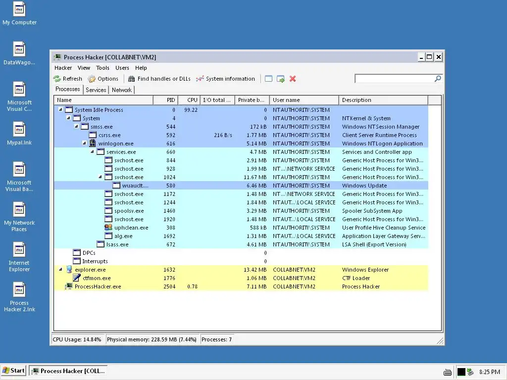The height and width of the screenshot is (380, 507).
Task: Sort by the Description column header
Action: tap(384, 100)
